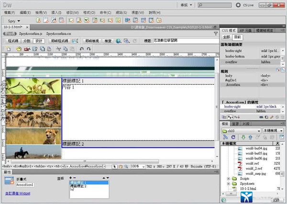Screen dimensions: 287x204
Task: Add a panel with the plus button
Action: click(x=71, y=178)
